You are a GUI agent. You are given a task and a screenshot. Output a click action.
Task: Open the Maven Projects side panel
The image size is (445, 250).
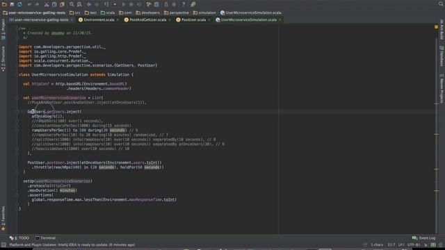click(442, 88)
